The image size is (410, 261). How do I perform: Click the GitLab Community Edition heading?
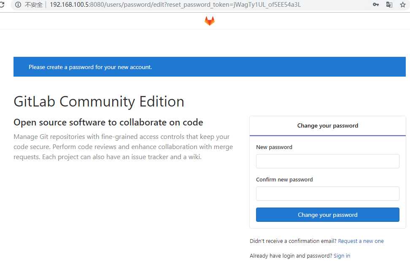point(99,101)
